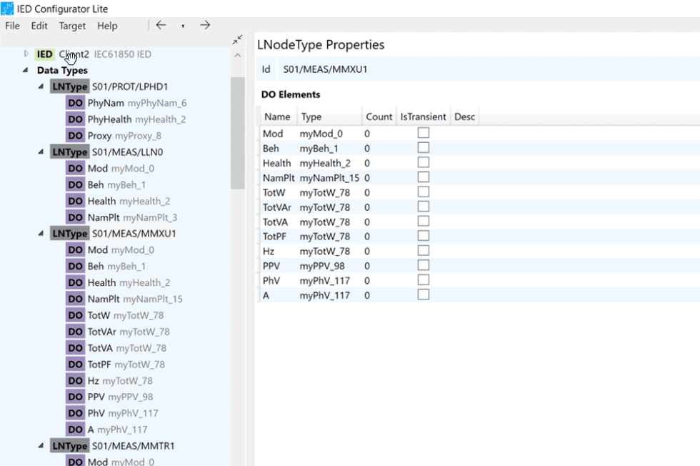Click the forward navigation arrow
Viewport: 700px width, 466px height.
(205, 24)
